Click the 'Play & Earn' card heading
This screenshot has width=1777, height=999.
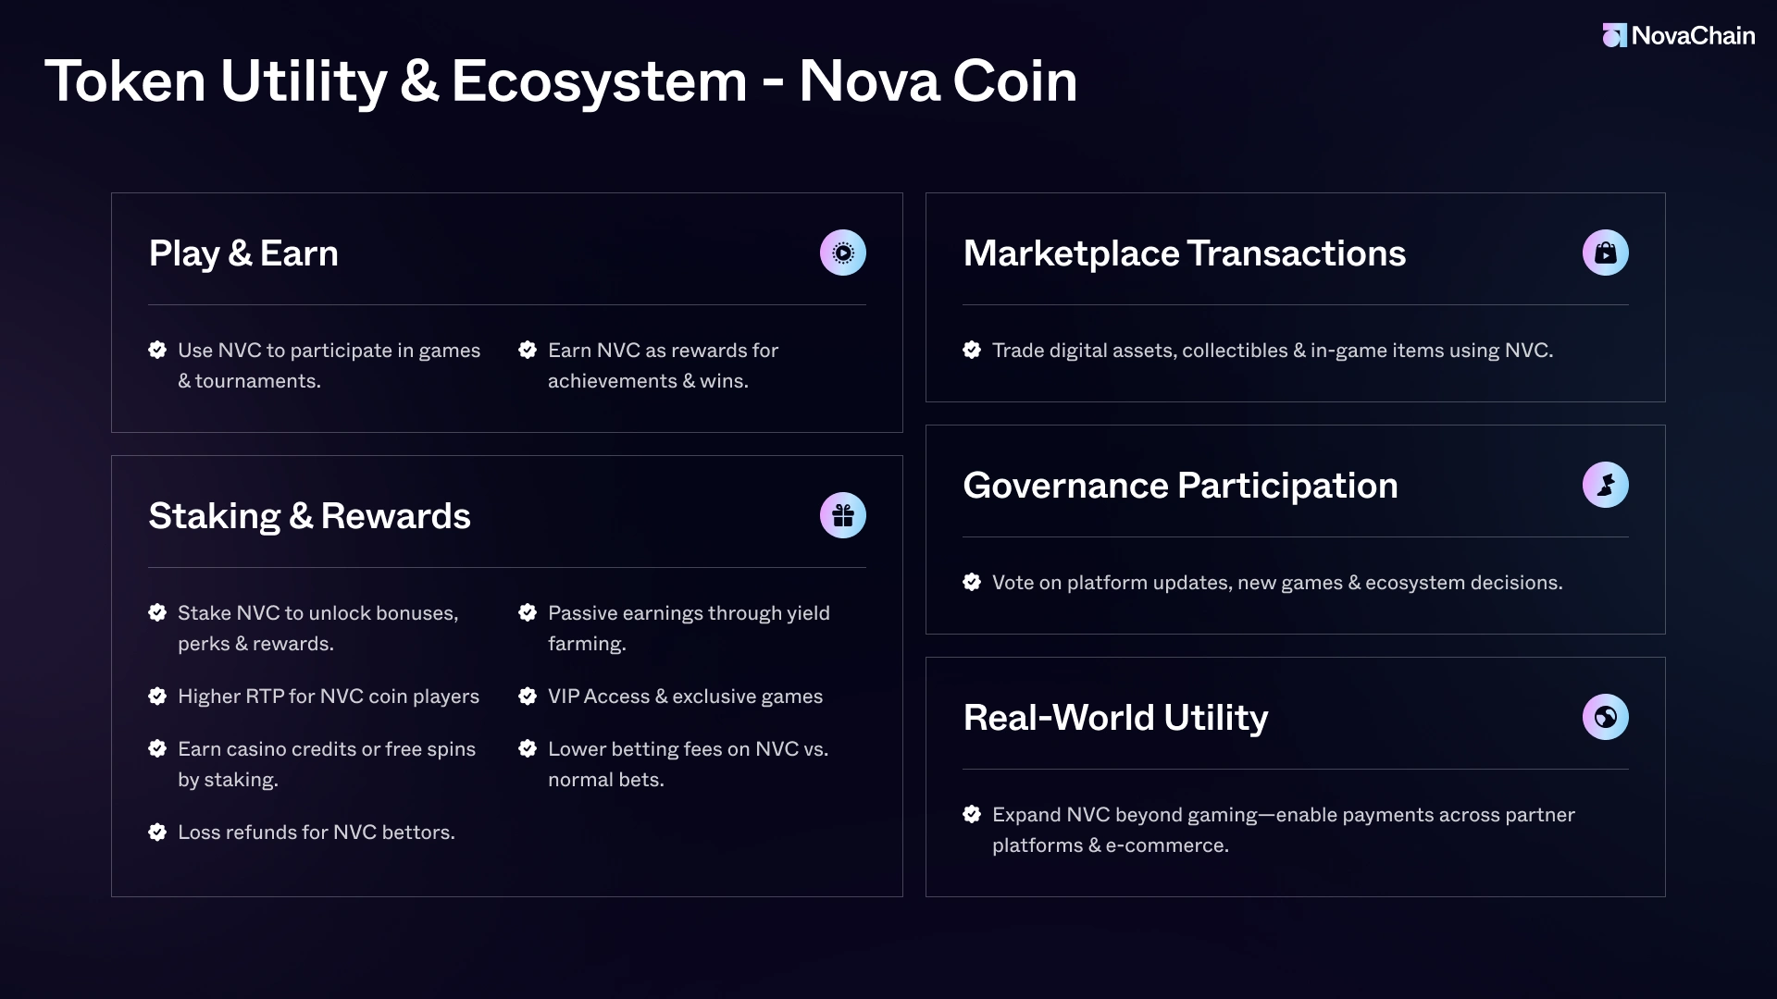coord(243,253)
